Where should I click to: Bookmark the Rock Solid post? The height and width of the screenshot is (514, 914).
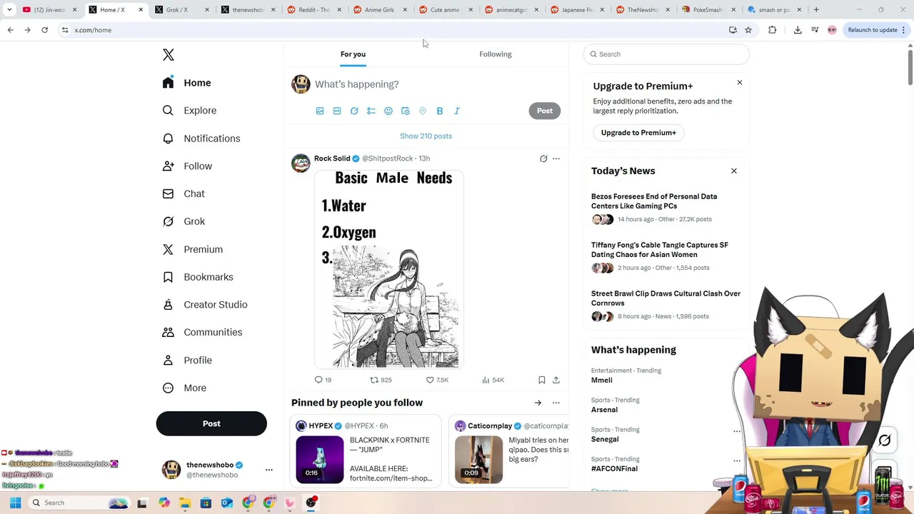tap(542, 380)
